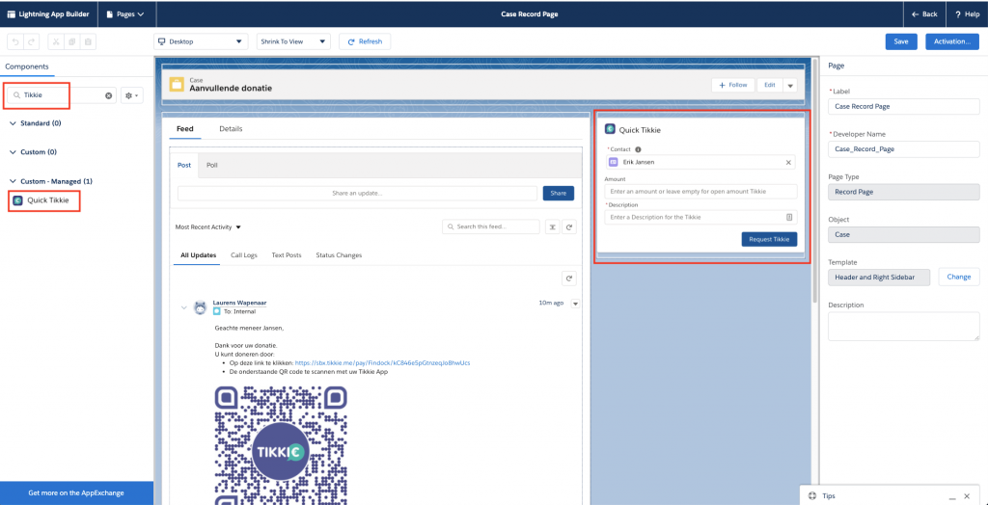Remove Erik Jansen from Contact field

787,163
